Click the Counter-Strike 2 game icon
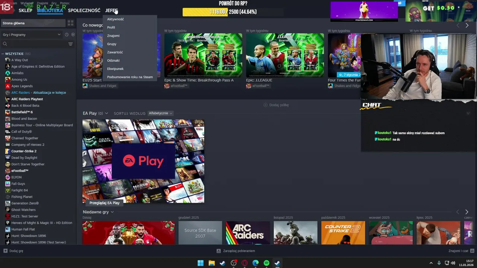Viewport: 477px width, 268px height. [x=8, y=151]
